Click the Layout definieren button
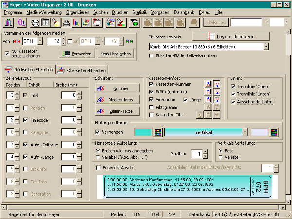The image size is (292, 219). pyautogui.click(x=230, y=36)
